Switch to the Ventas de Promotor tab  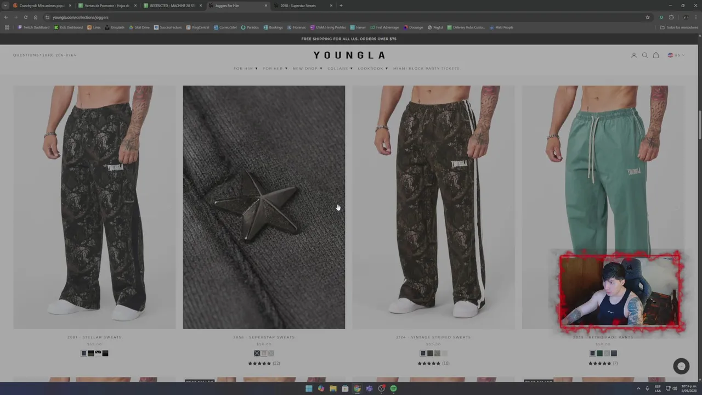tap(106, 5)
